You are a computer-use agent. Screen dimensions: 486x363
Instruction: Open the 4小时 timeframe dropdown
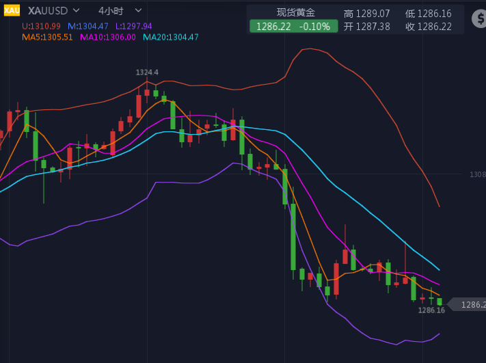pyautogui.click(x=120, y=11)
